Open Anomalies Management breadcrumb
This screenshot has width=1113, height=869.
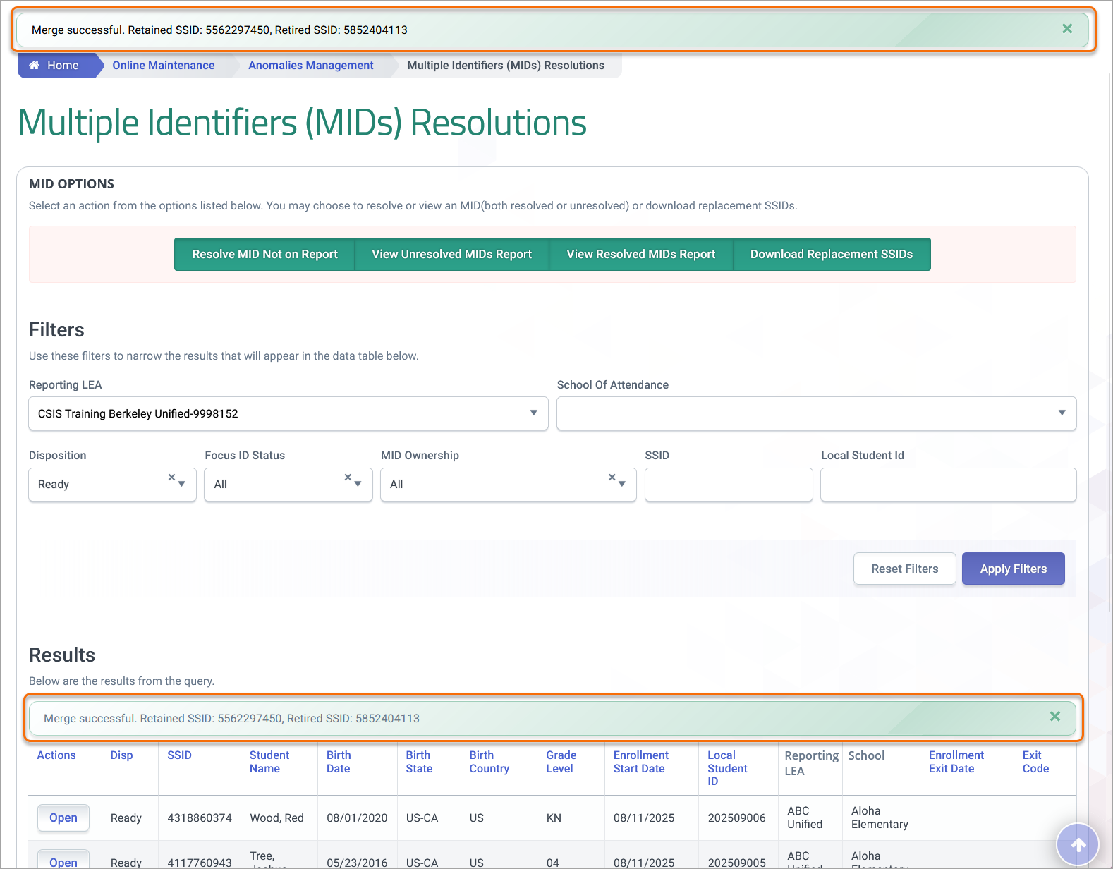pos(311,65)
